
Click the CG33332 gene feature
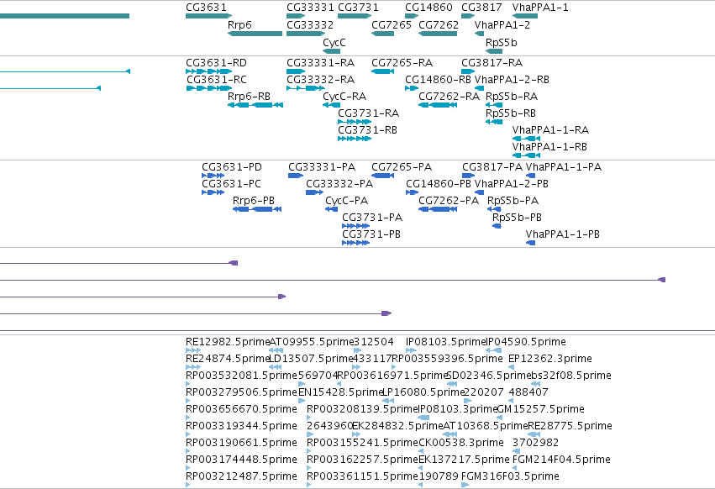306,34
